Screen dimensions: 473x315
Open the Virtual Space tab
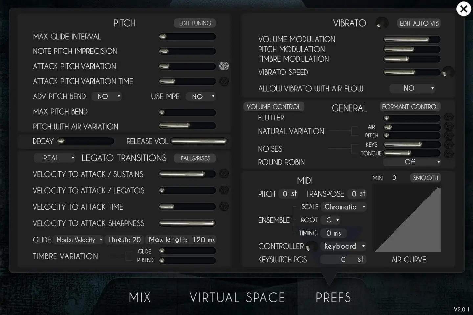pos(237,298)
